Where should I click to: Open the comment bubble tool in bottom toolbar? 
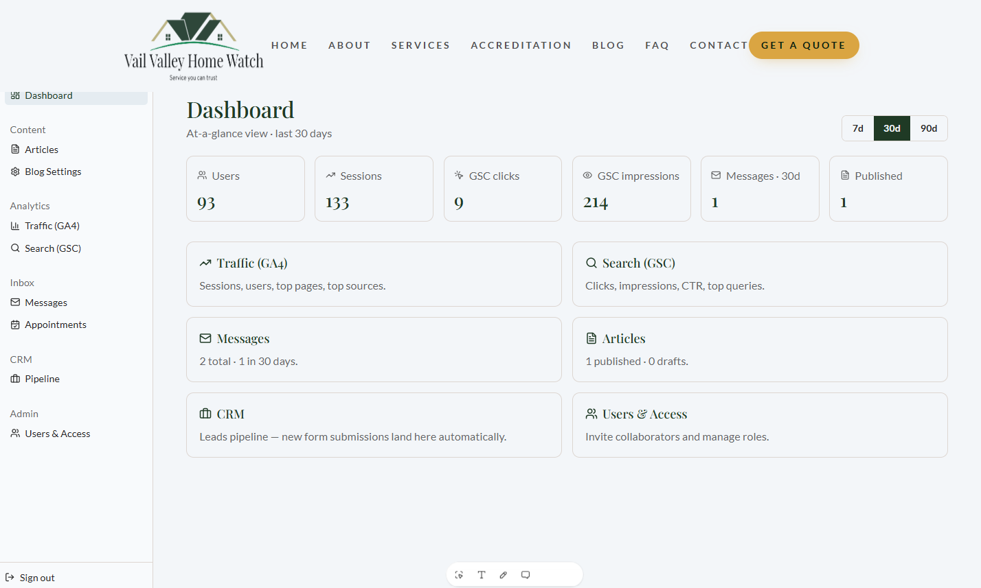[x=526, y=575]
